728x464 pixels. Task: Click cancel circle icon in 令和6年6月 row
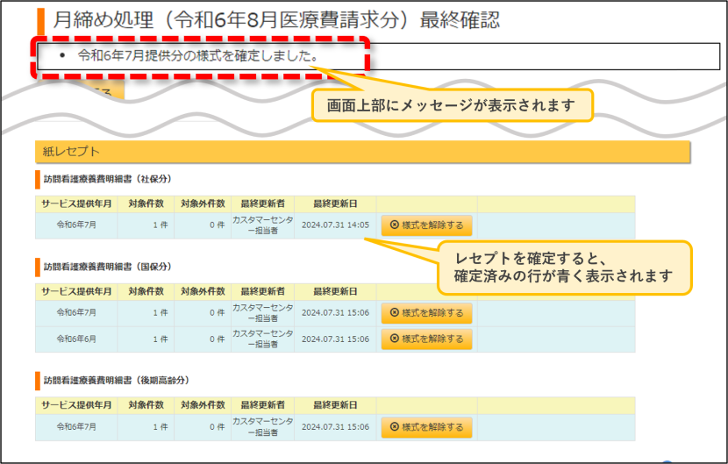395,339
